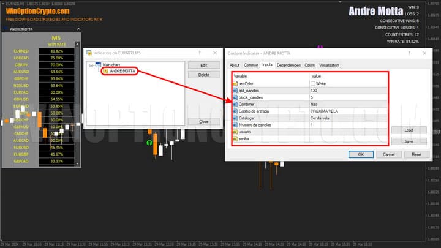The width and height of the screenshot is (441, 248).
Task: Switch to the Dependencies tab
Action: click(288, 65)
